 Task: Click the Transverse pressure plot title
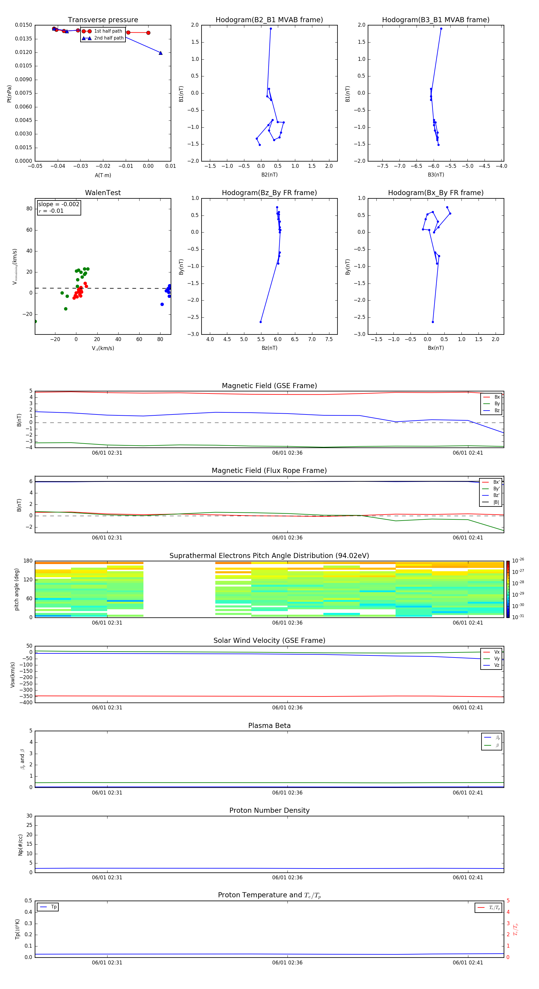click(x=103, y=19)
